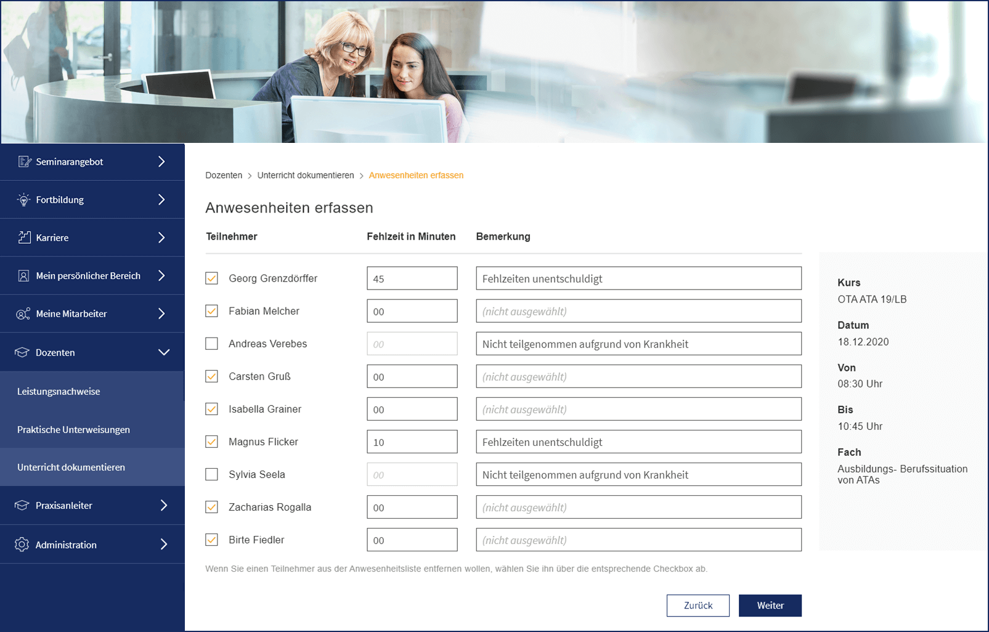
Task: Click the Praxisanleiter cap icon
Action: (x=22, y=505)
